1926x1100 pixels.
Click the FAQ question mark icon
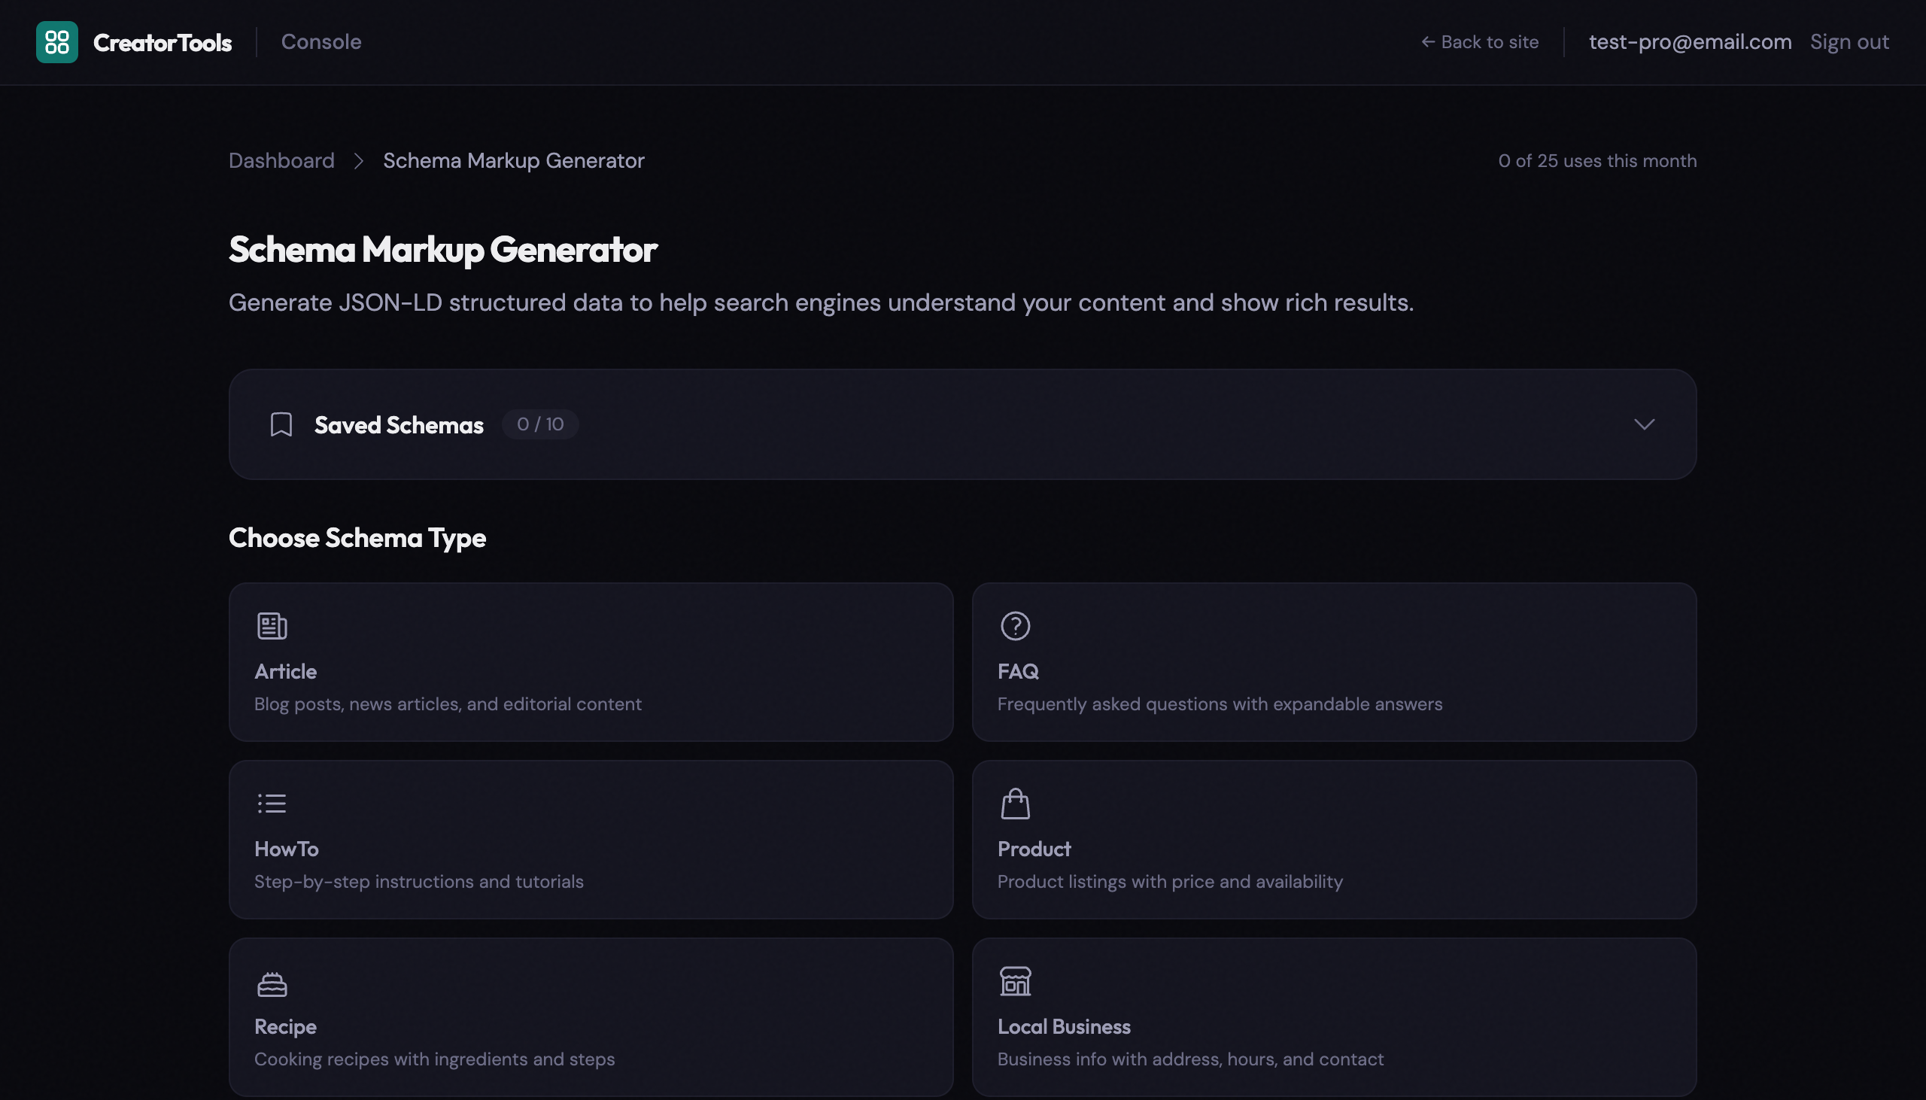click(x=1015, y=624)
